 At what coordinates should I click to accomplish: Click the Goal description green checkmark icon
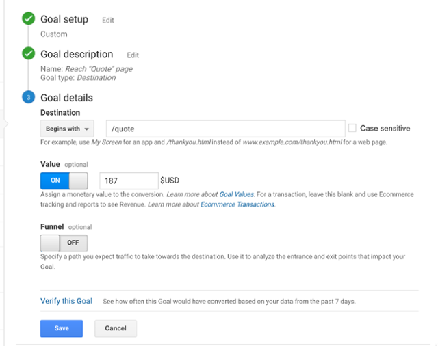click(x=28, y=54)
